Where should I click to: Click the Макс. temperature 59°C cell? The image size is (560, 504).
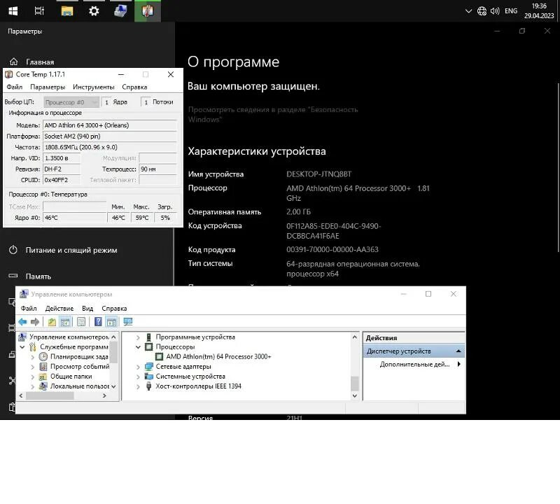(x=142, y=218)
